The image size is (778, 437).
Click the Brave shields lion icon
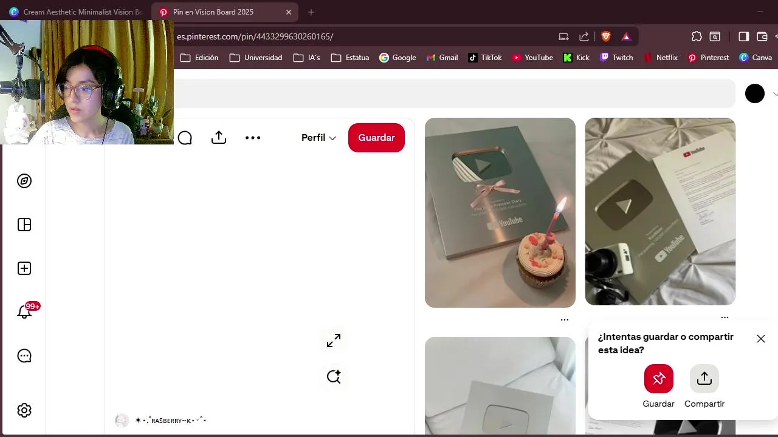click(x=606, y=36)
